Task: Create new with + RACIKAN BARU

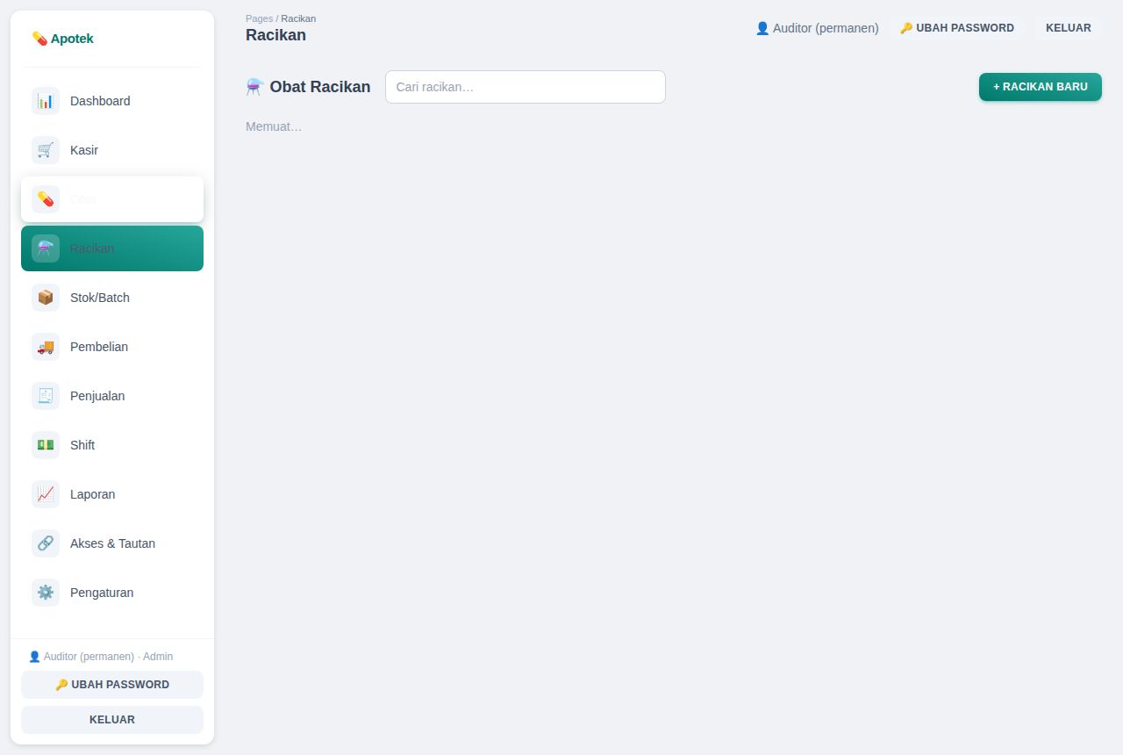Action: (1041, 87)
